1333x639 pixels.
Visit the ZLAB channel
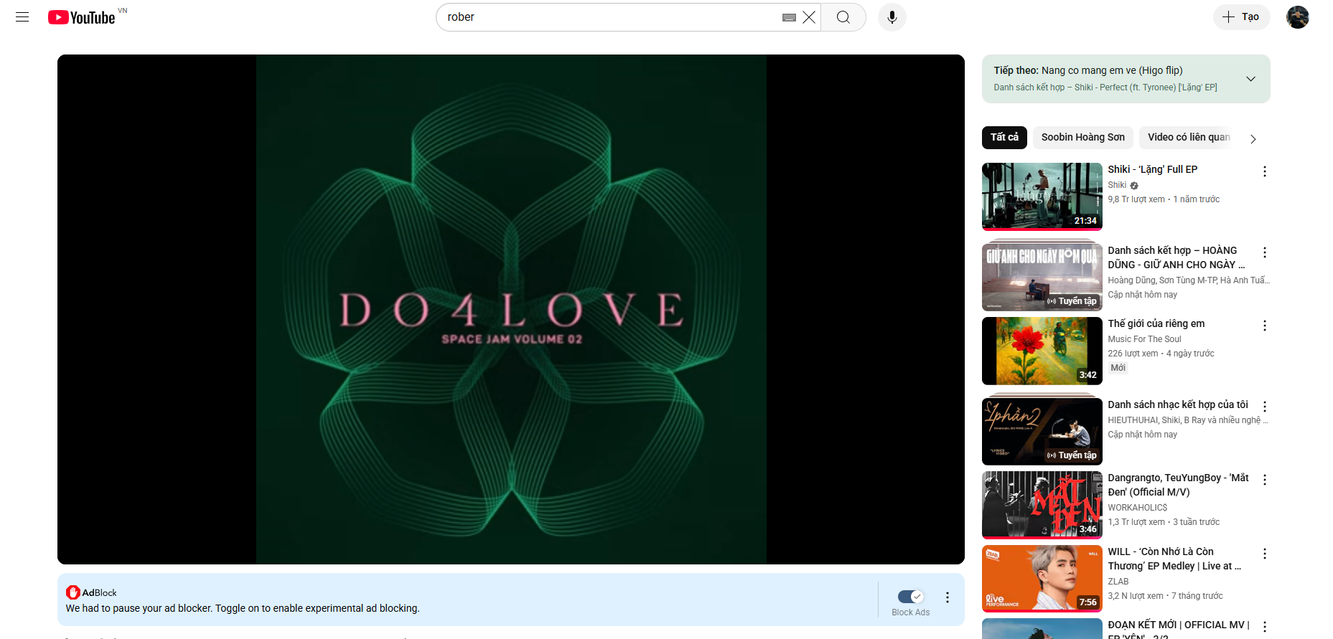click(1118, 582)
